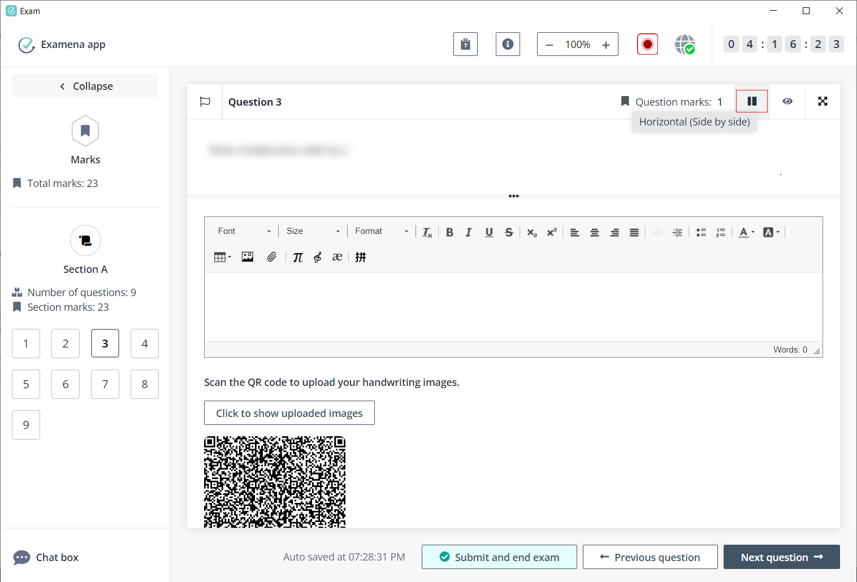Toggle italic formatting
Viewport: 857px width, 582px height.
469,232
